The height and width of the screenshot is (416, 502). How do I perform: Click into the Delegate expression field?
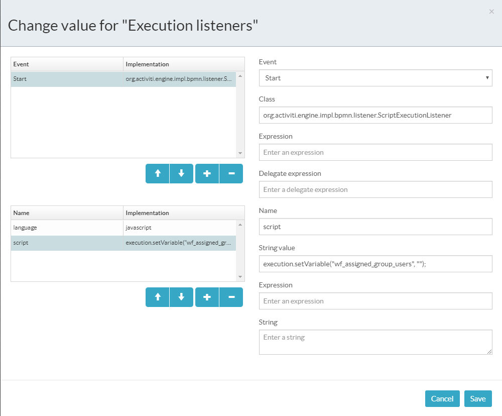coord(375,189)
